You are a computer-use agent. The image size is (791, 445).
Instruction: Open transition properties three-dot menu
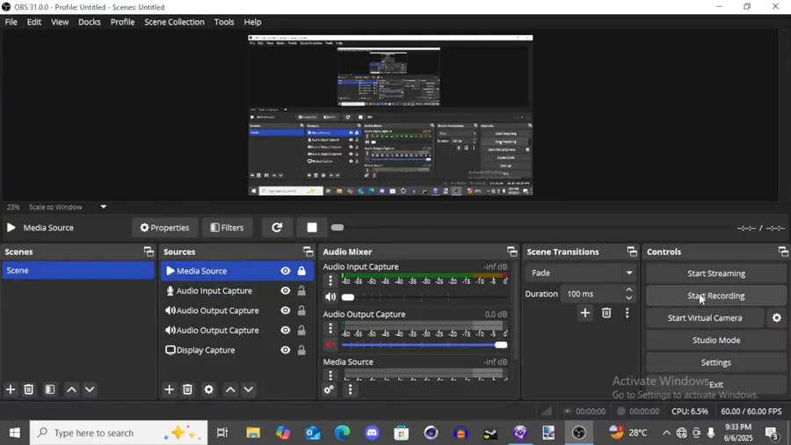tap(627, 313)
